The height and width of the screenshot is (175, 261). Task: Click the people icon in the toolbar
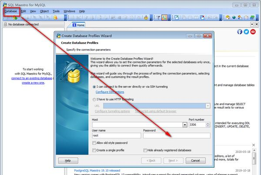tap(240, 18)
